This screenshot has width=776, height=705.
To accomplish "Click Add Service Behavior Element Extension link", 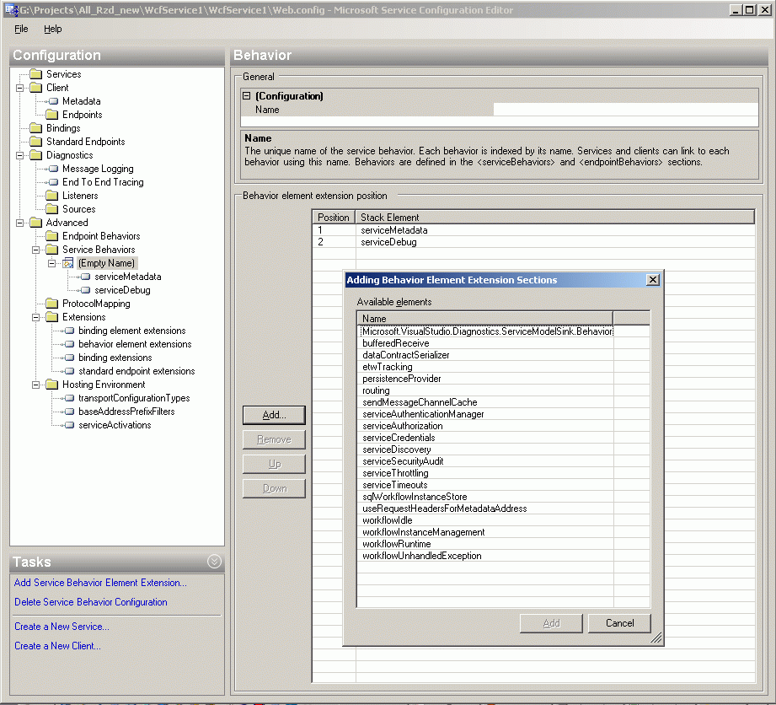I will (100, 583).
